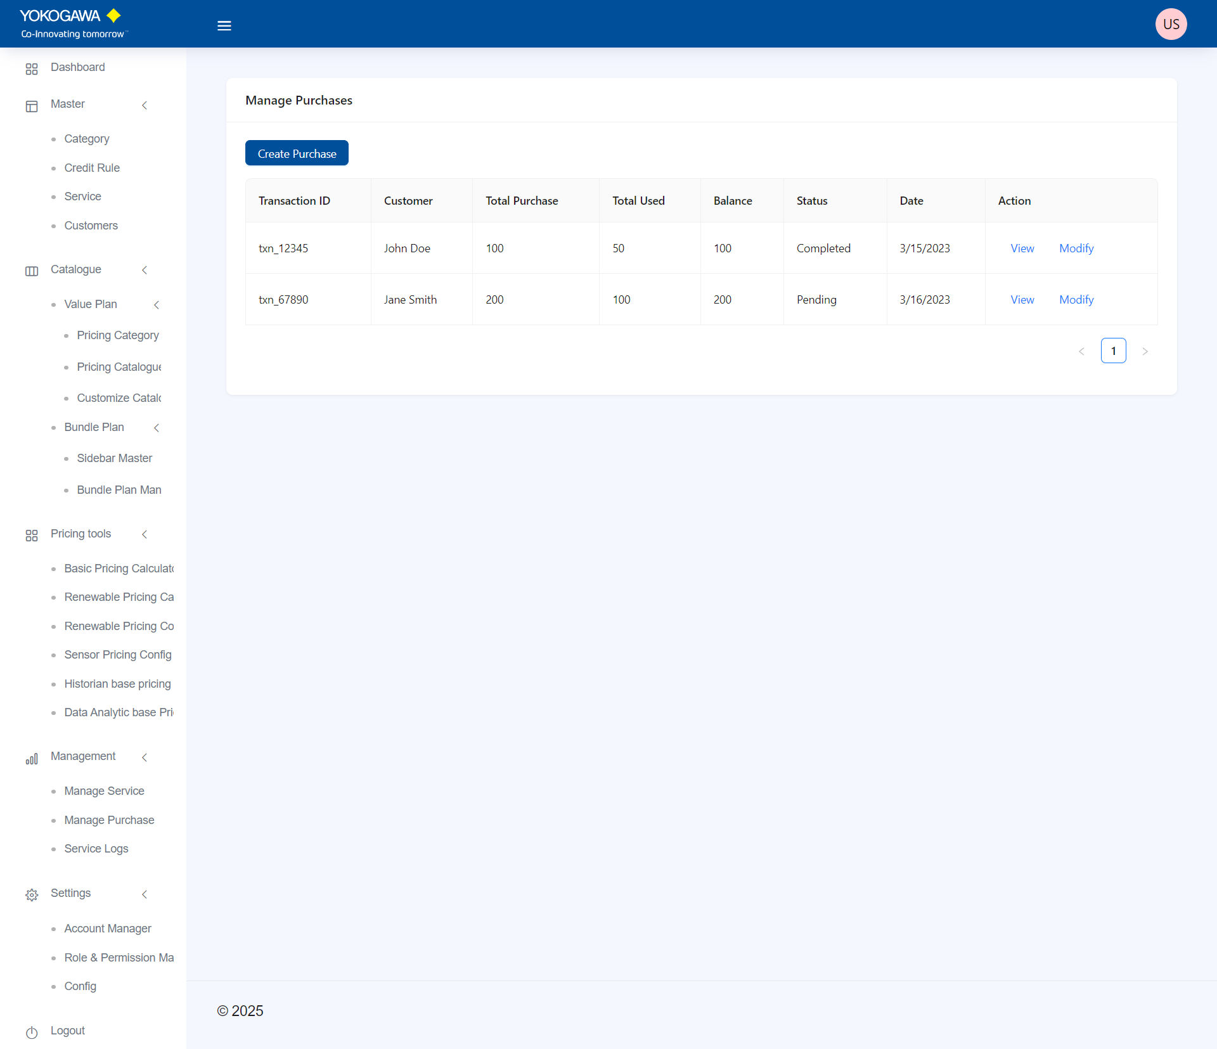
Task: View transaction txn_12345
Action: [1022, 248]
